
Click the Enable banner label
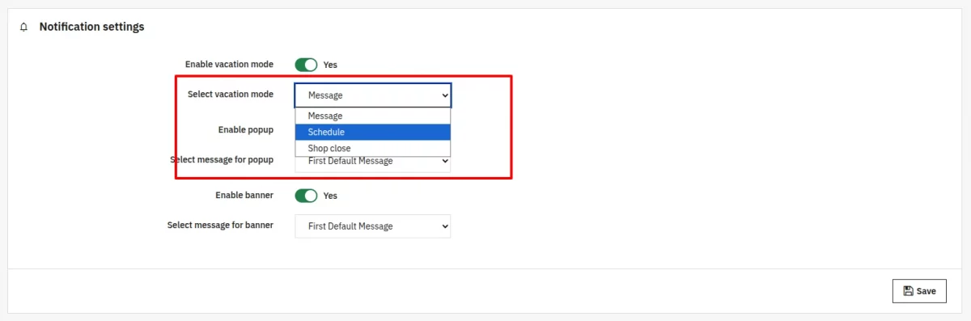(x=244, y=195)
